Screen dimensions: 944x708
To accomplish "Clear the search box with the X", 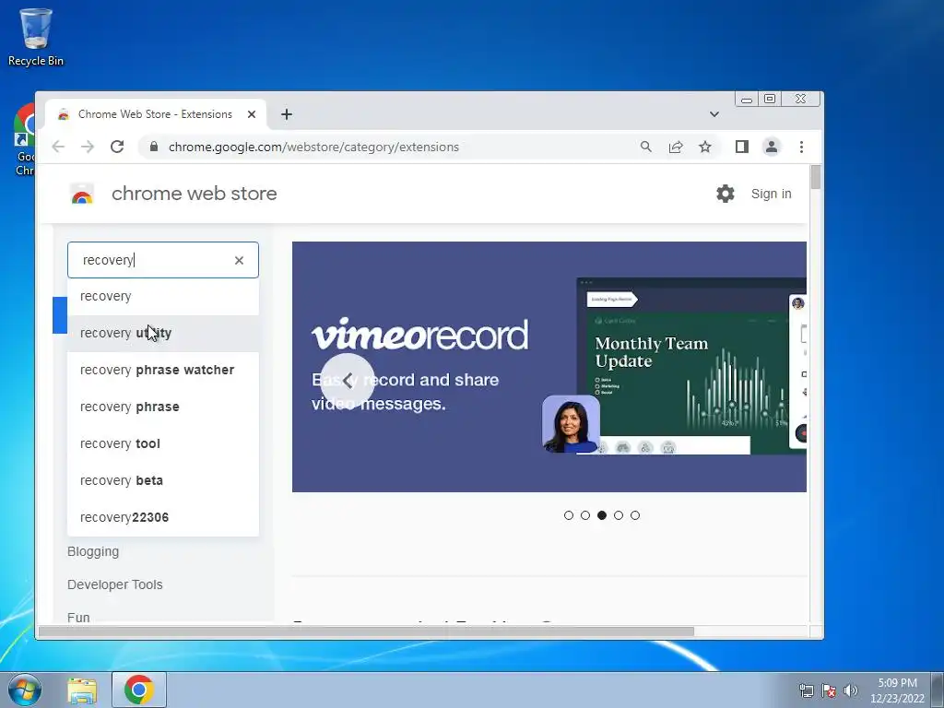I will 239,260.
